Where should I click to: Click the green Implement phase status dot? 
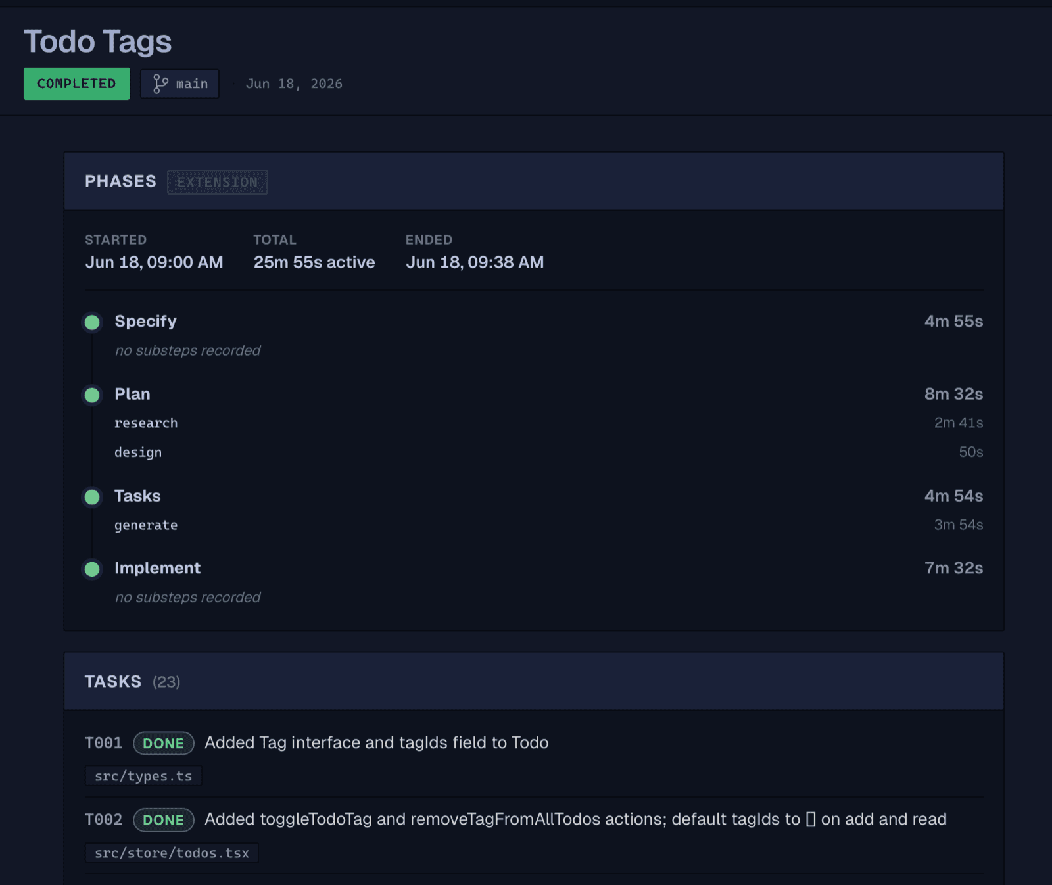[x=92, y=569]
